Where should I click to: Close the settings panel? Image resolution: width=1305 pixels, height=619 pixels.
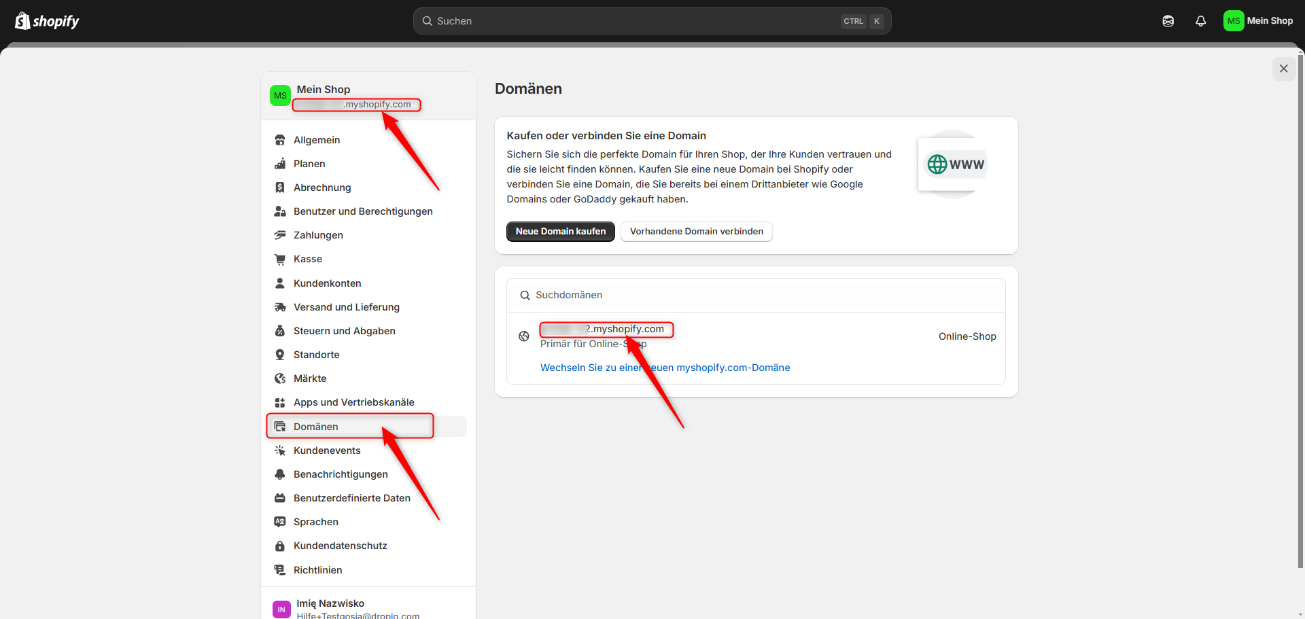coord(1283,69)
